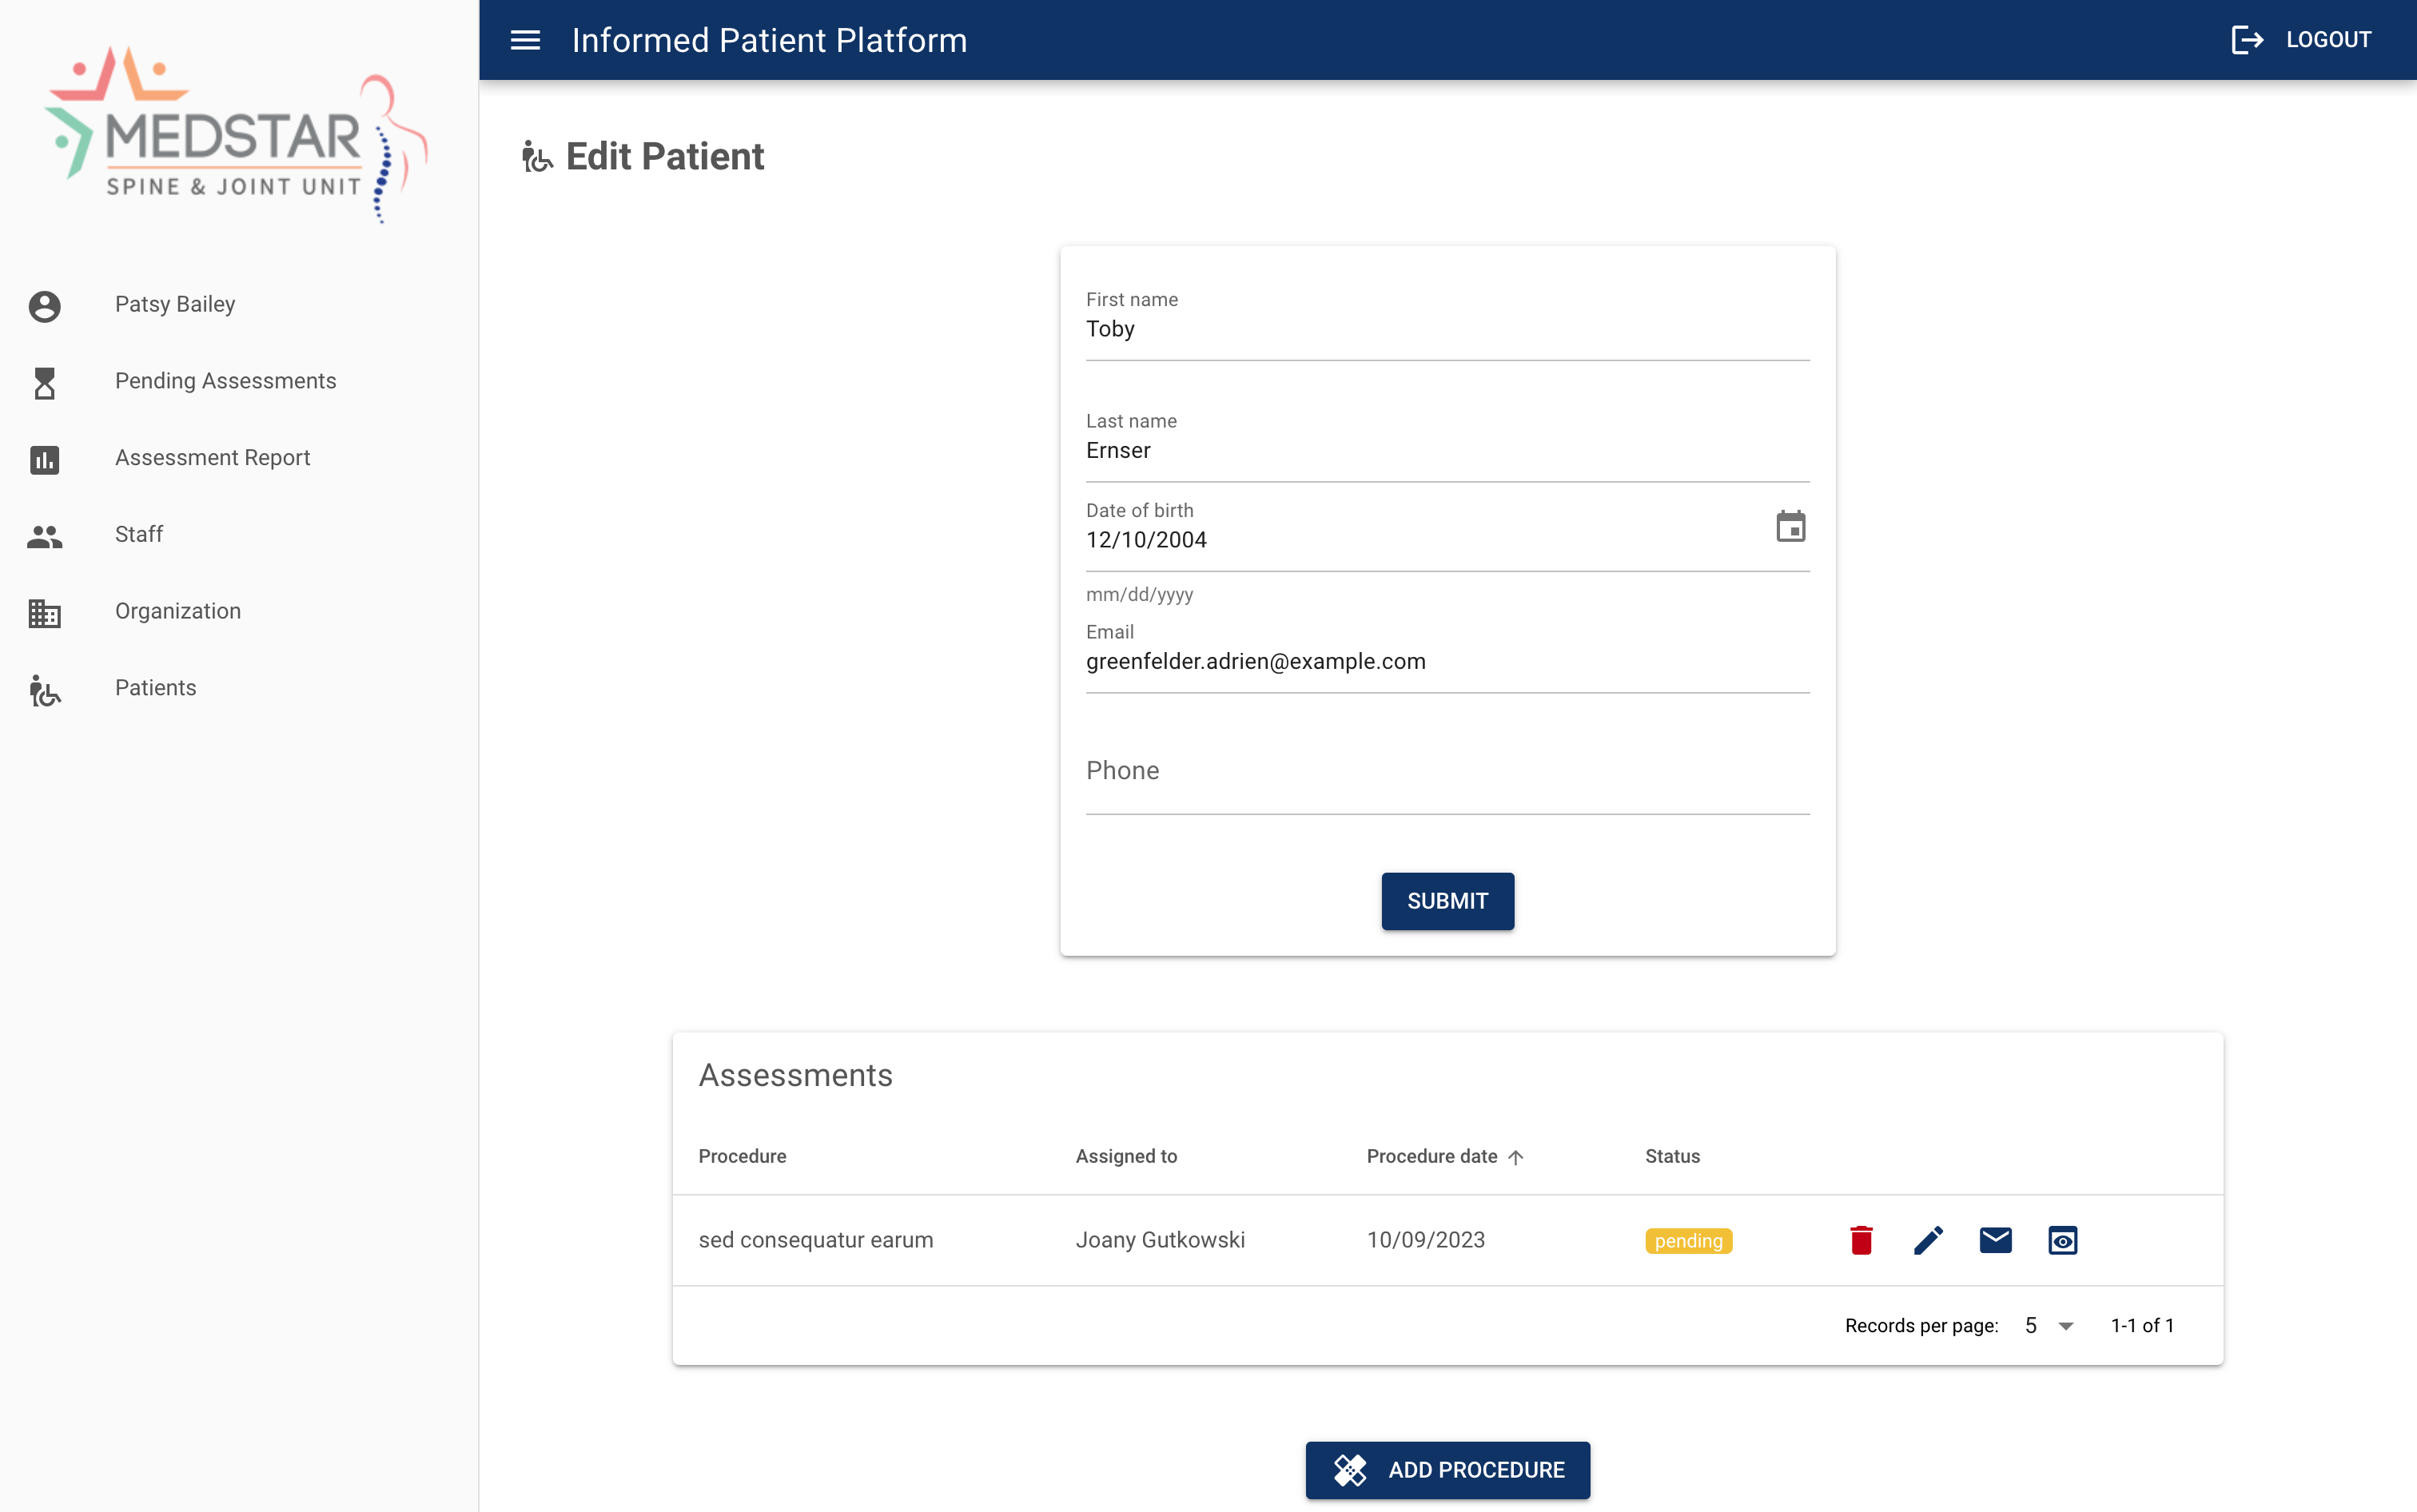
Task: Click the LOGOUT button label
Action: (x=2328, y=40)
